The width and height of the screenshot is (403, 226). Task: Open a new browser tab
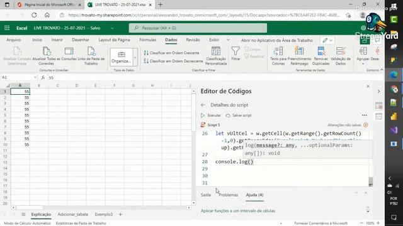(160, 4)
